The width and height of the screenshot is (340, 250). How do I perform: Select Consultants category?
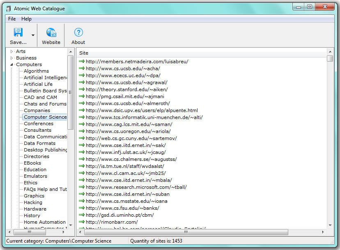pos(37,130)
